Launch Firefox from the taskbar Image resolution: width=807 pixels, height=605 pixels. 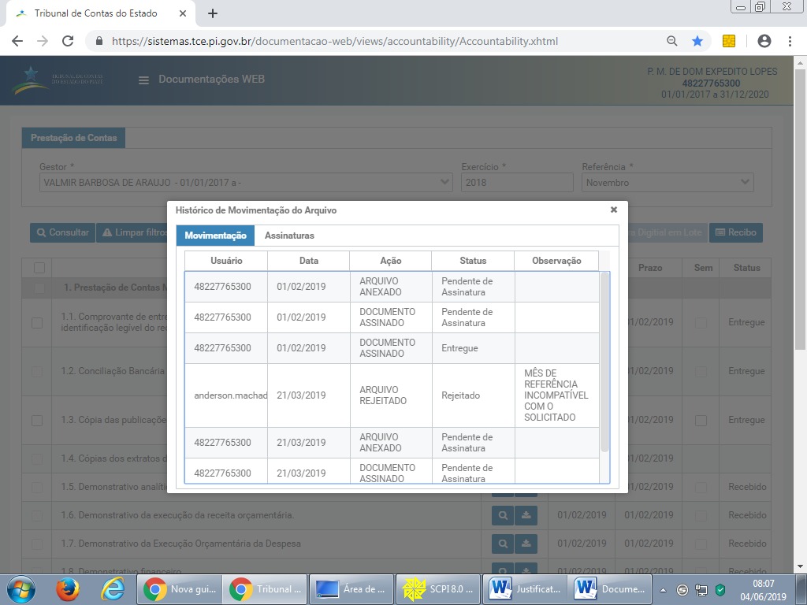69,588
